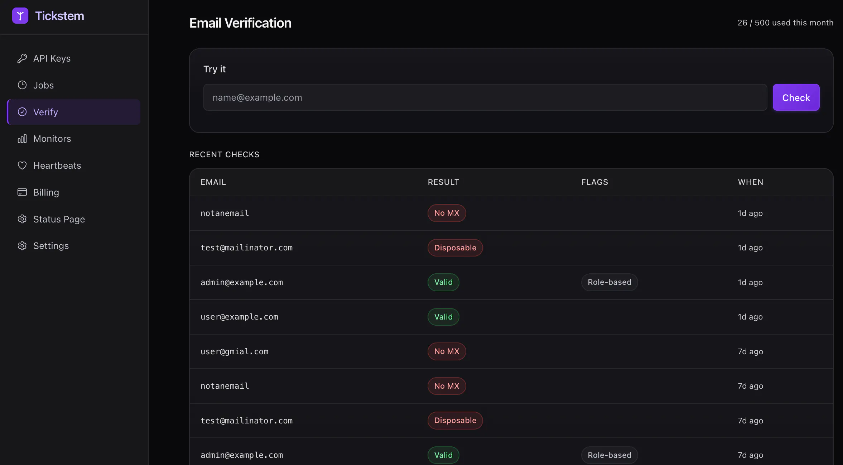843x465 pixels.
Task: Click Valid badge for user@example.com
Action: click(x=443, y=317)
